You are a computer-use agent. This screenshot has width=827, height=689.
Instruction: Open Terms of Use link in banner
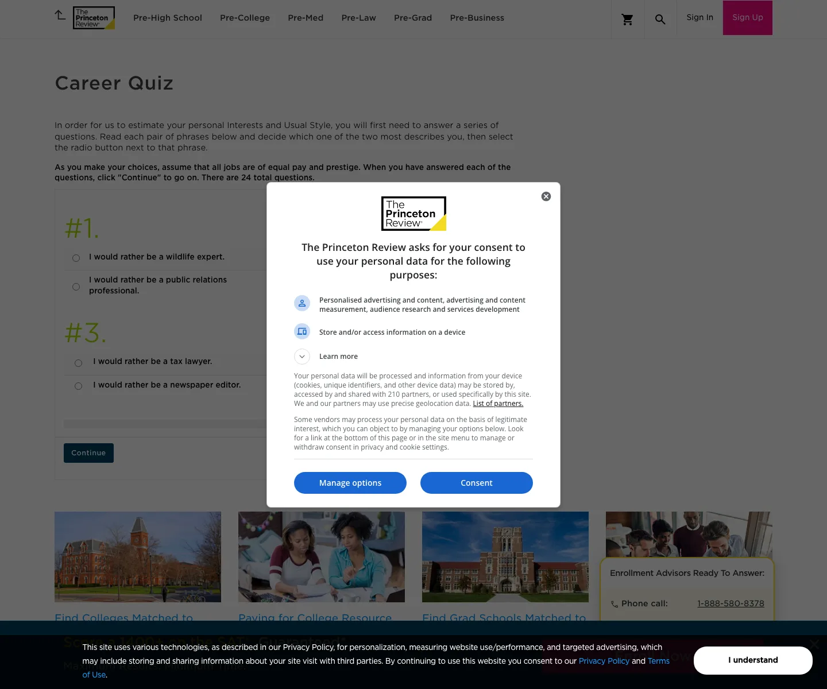(x=659, y=661)
